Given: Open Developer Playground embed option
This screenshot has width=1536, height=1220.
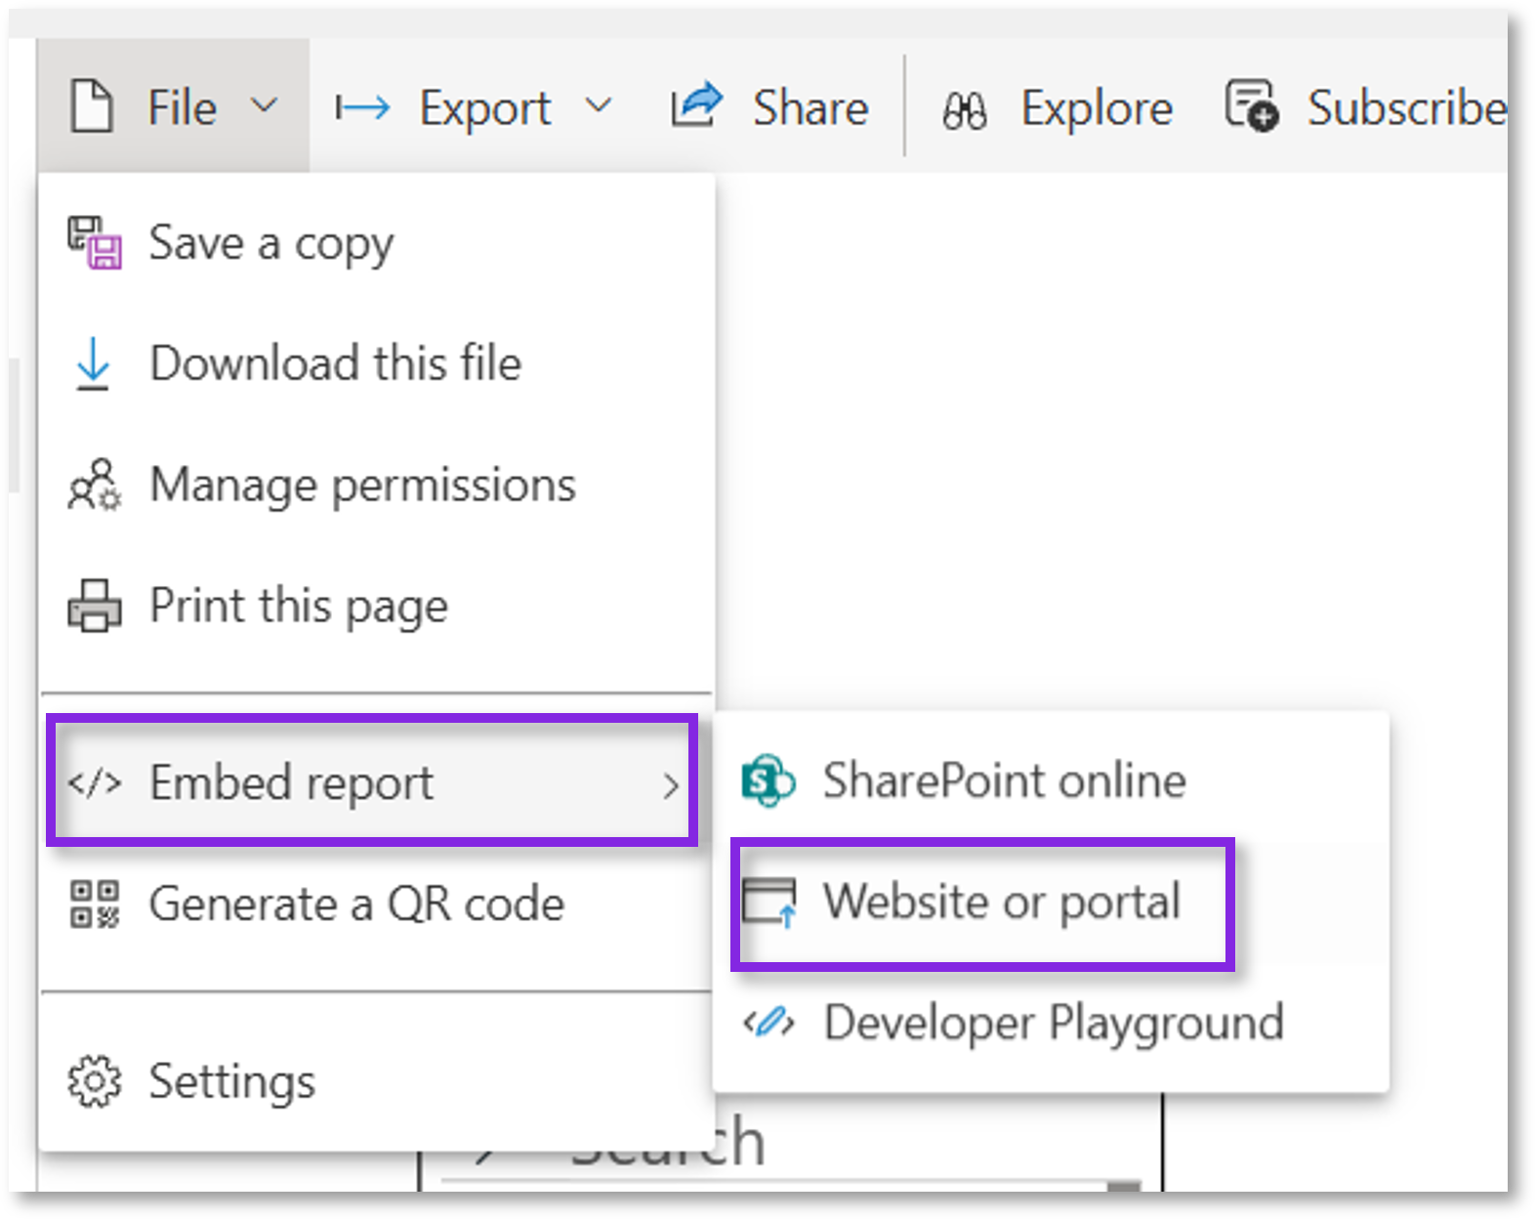Looking at the screenshot, I should (x=1051, y=1023).
